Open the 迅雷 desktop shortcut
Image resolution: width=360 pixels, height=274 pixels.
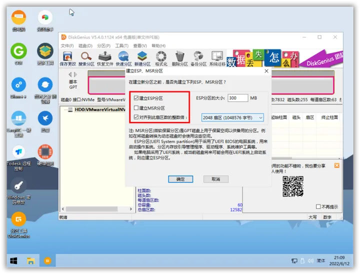click(45, 121)
